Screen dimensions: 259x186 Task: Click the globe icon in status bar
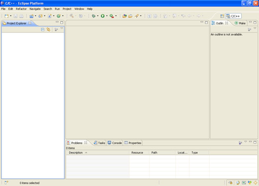pos(238,183)
